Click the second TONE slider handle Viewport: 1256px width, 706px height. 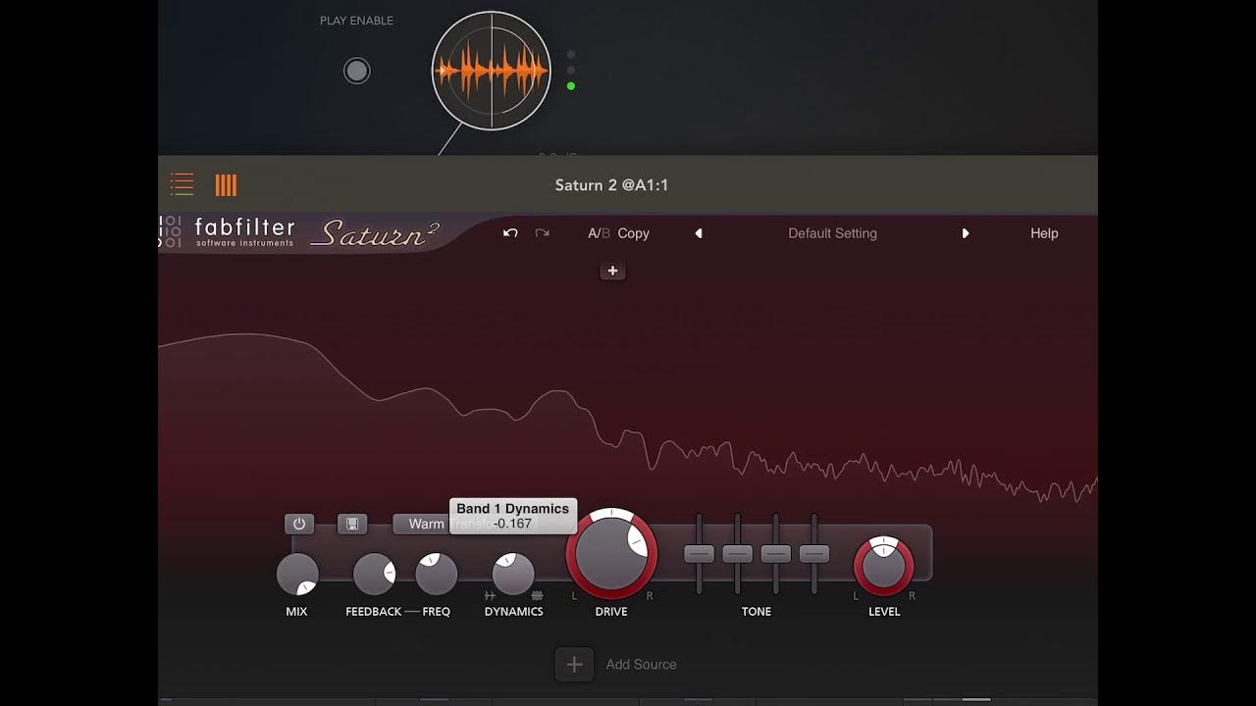[737, 554]
